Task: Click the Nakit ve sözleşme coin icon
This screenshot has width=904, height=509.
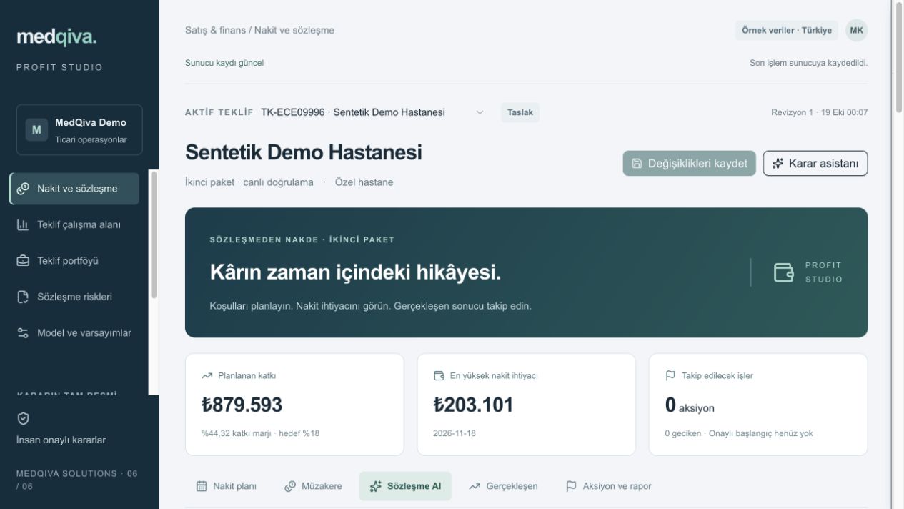Action: 23,189
